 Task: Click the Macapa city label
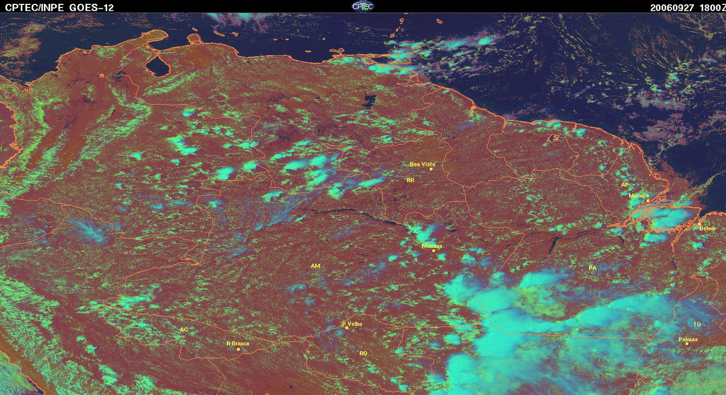639,196
